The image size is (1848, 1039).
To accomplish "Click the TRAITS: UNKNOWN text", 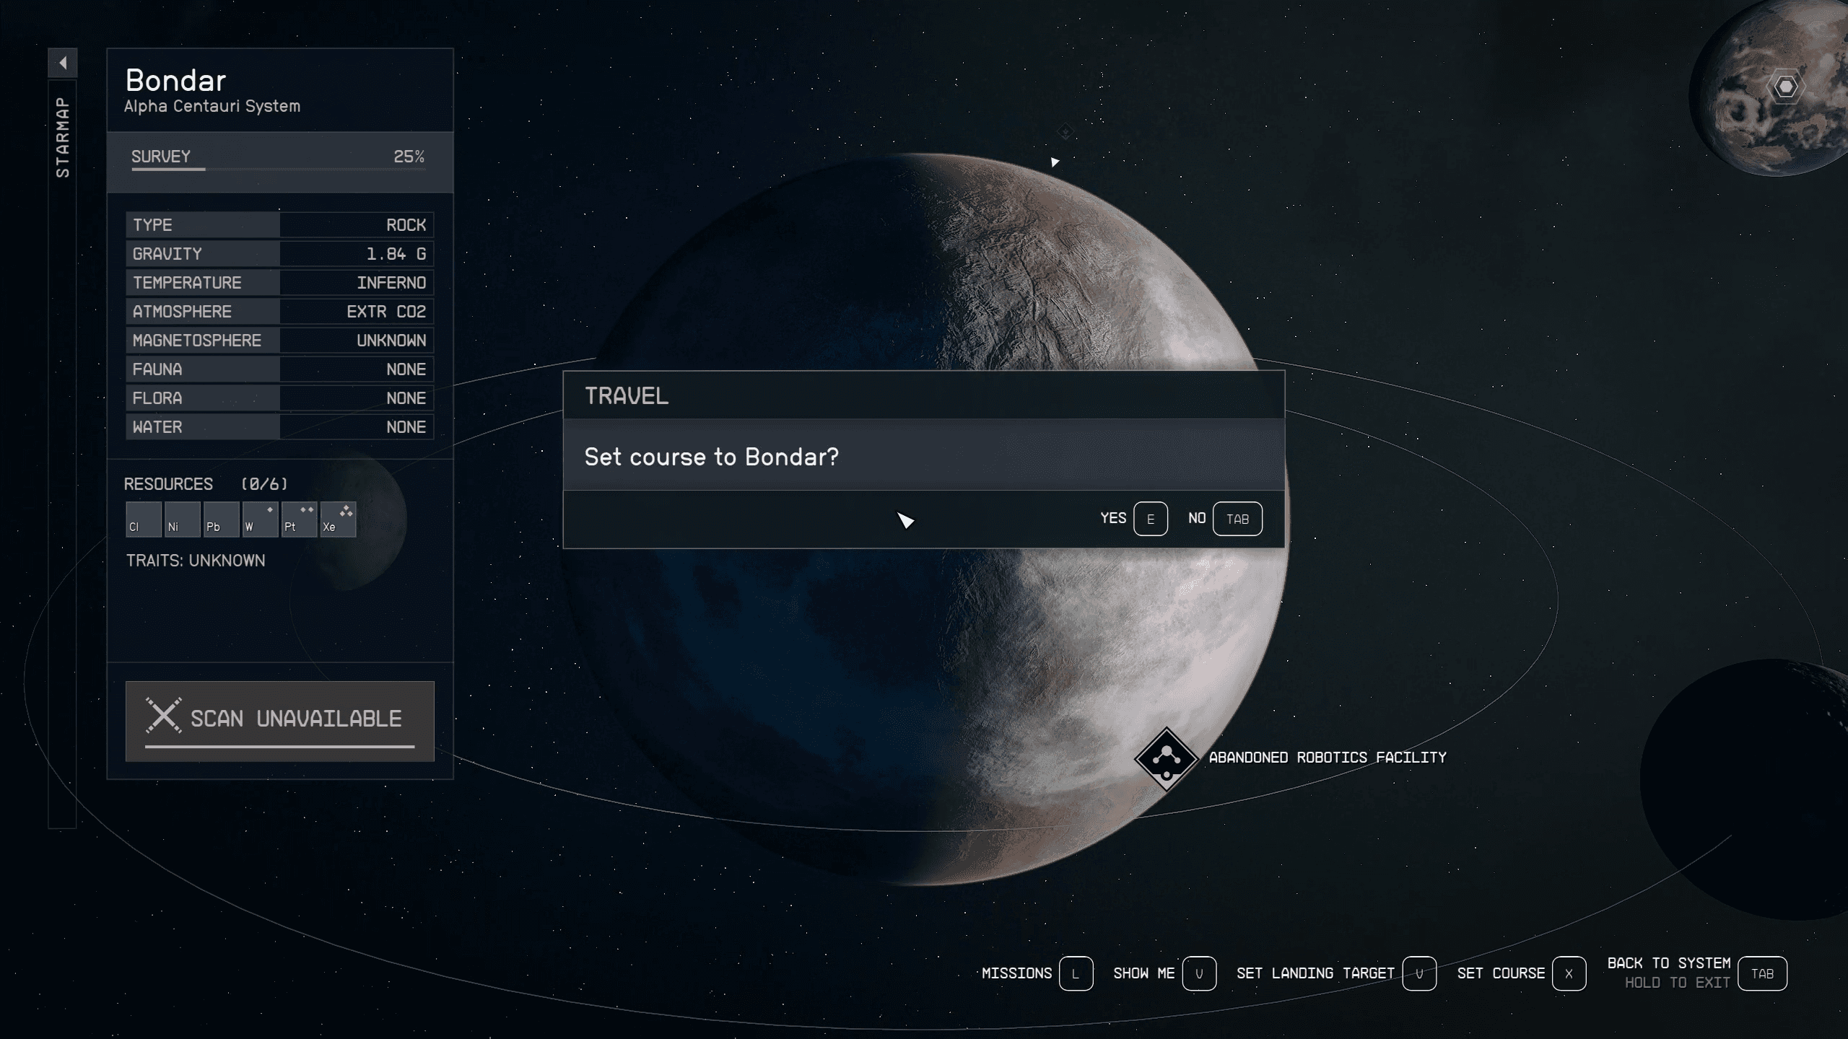I will 196,561.
